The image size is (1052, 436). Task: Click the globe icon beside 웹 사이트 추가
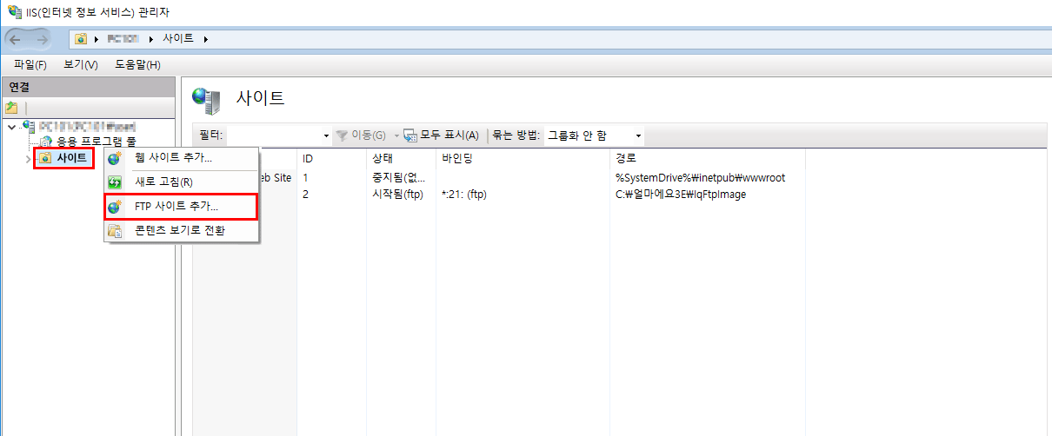coord(115,158)
